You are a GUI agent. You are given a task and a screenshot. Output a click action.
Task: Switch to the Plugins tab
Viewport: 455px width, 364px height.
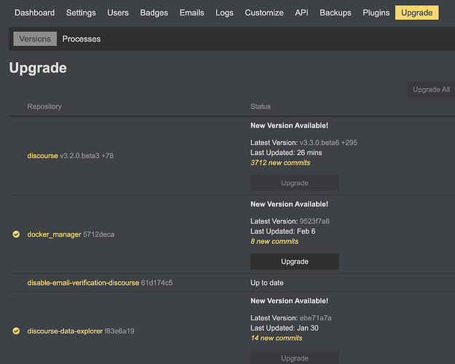[x=376, y=13]
